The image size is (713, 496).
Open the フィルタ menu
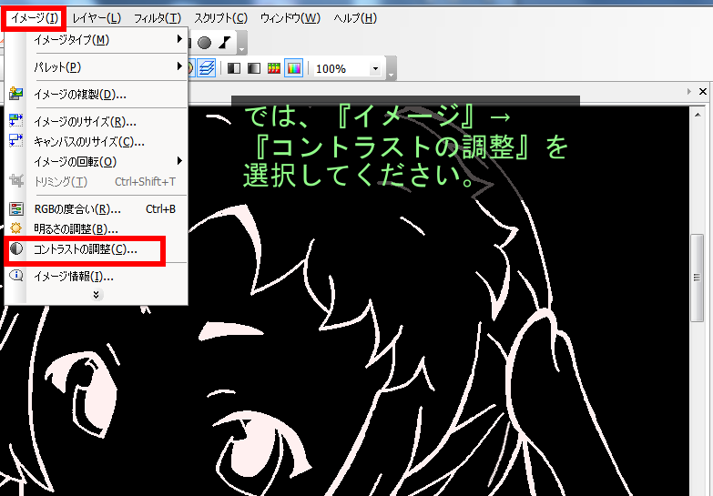tap(157, 18)
